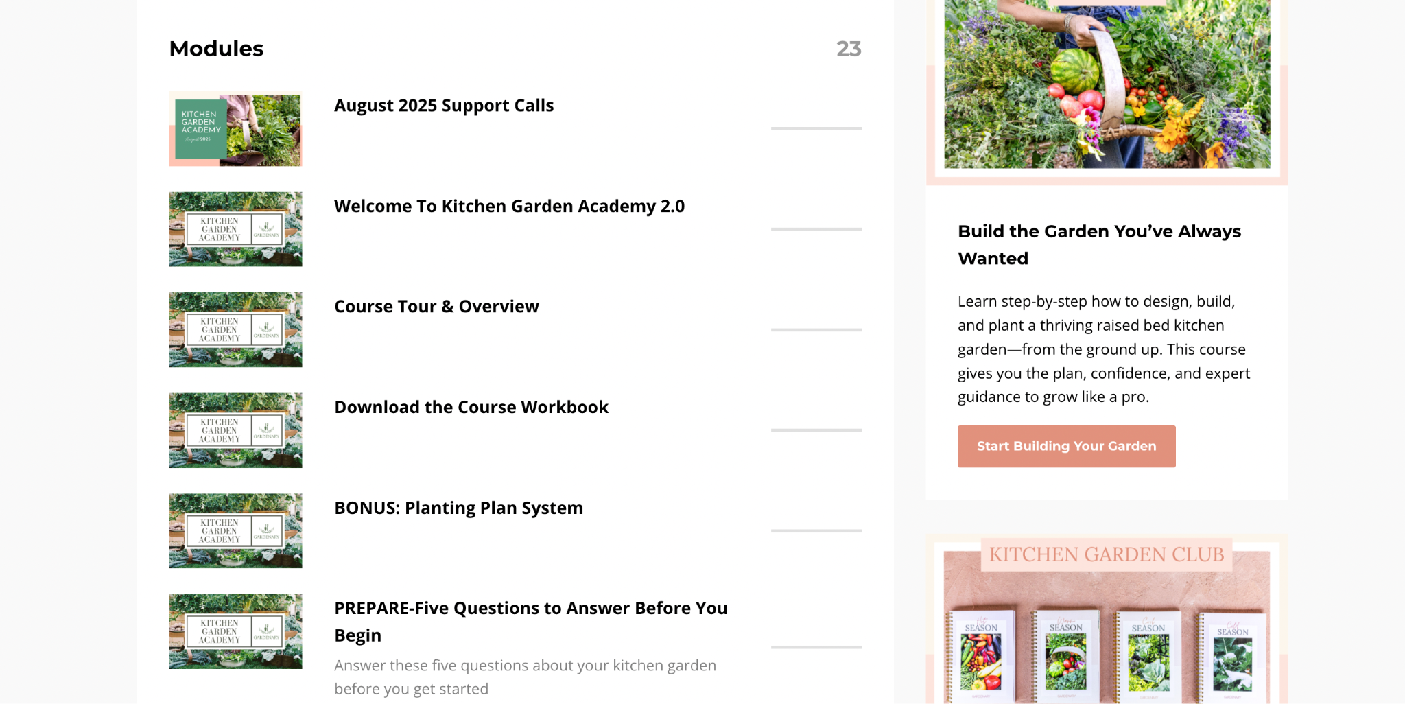1405x704 pixels.
Task: Click Build the Garden You've Always Wanted heading
Action: tap(1099, 245)
